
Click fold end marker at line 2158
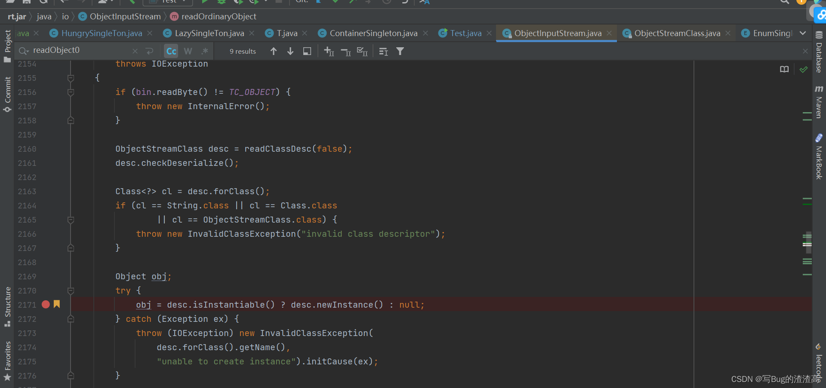coord(71,120)
